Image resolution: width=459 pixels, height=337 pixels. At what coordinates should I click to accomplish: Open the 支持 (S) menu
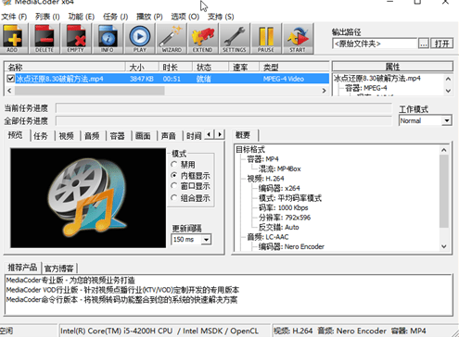(221, 17)
